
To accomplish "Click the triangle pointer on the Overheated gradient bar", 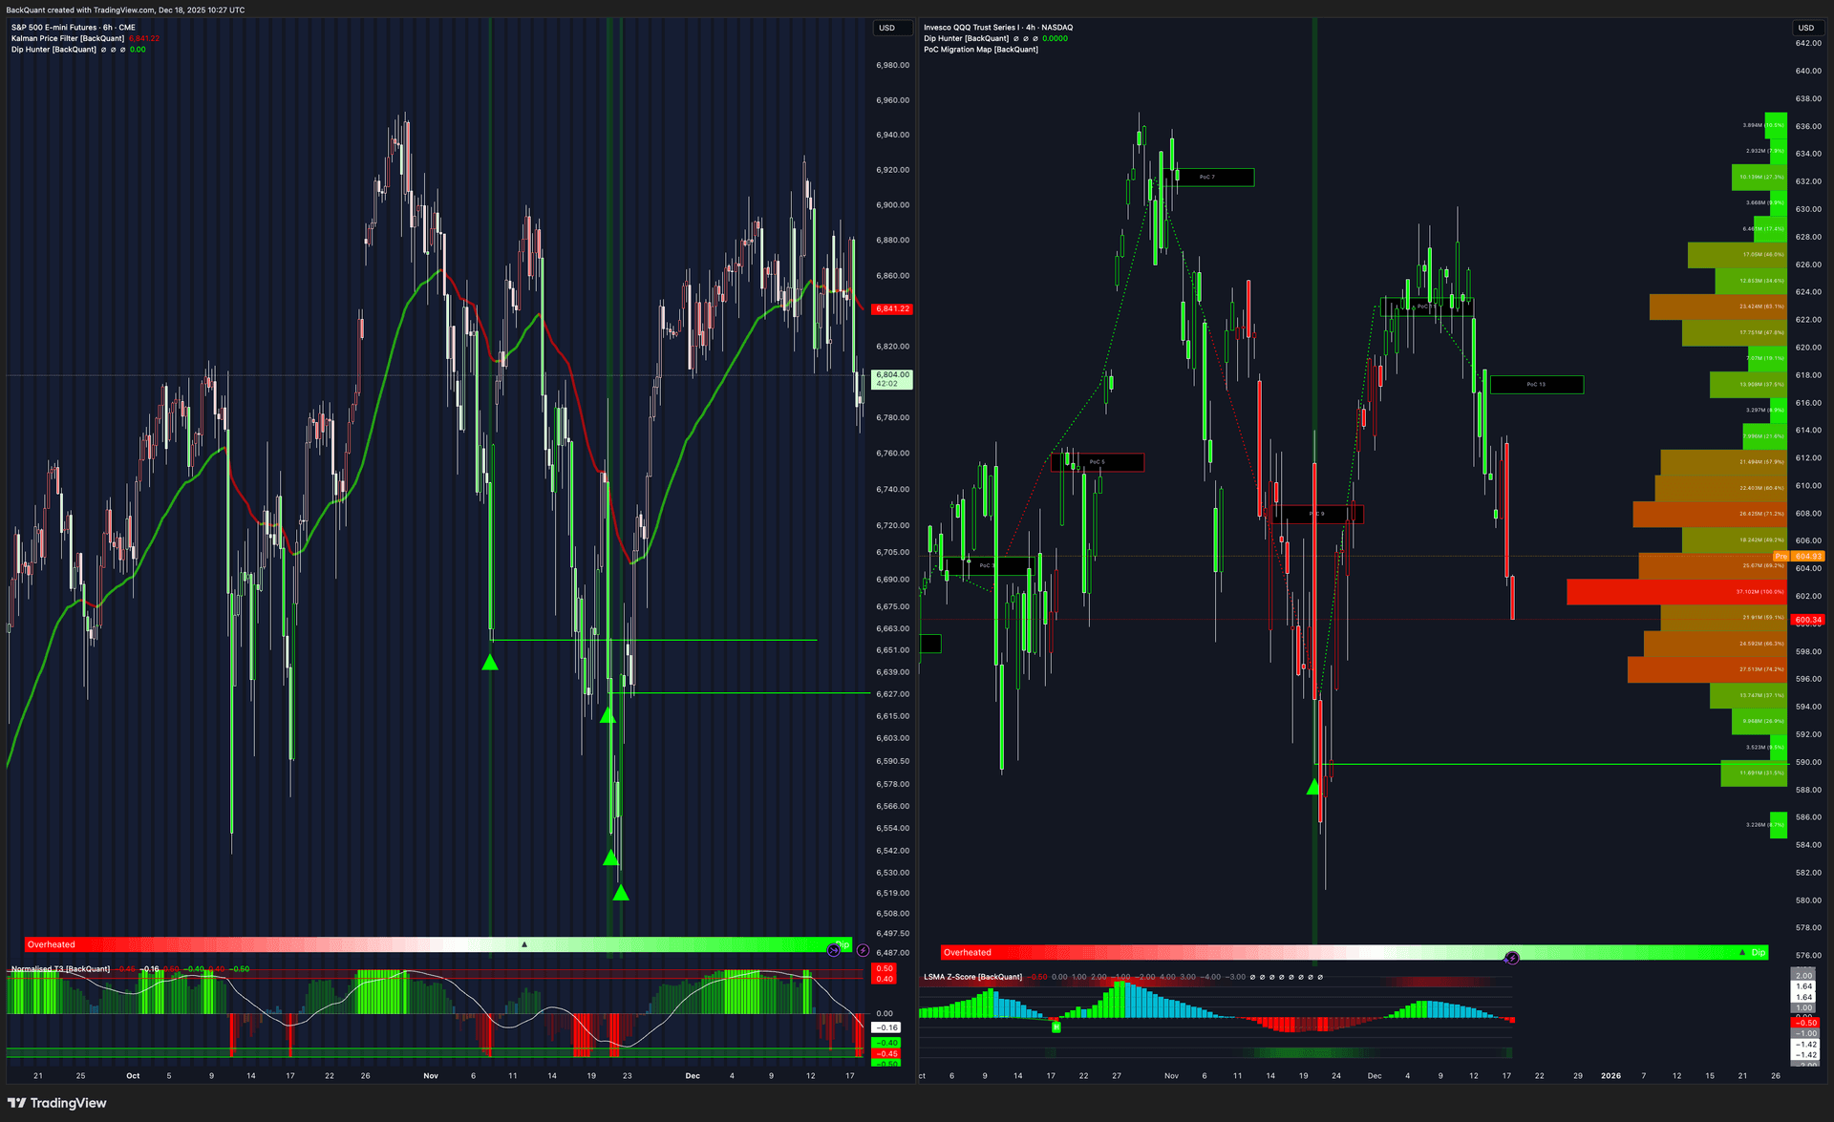I will pyautogui.click(x=523, y=942).
